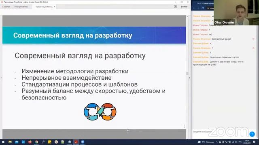The width and height of the screenshot is (259, 145).
Task: Click the chat message input field
Action: pos(221,132)
